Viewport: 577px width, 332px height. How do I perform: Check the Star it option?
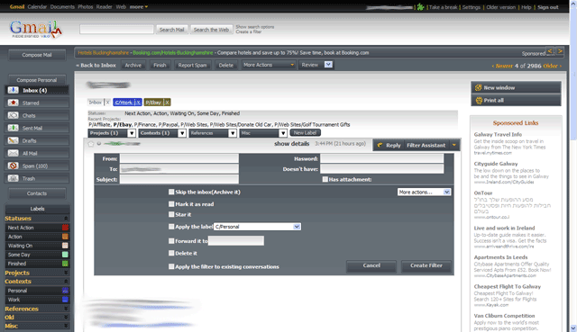pyautogui.click(x=171, y=214)
